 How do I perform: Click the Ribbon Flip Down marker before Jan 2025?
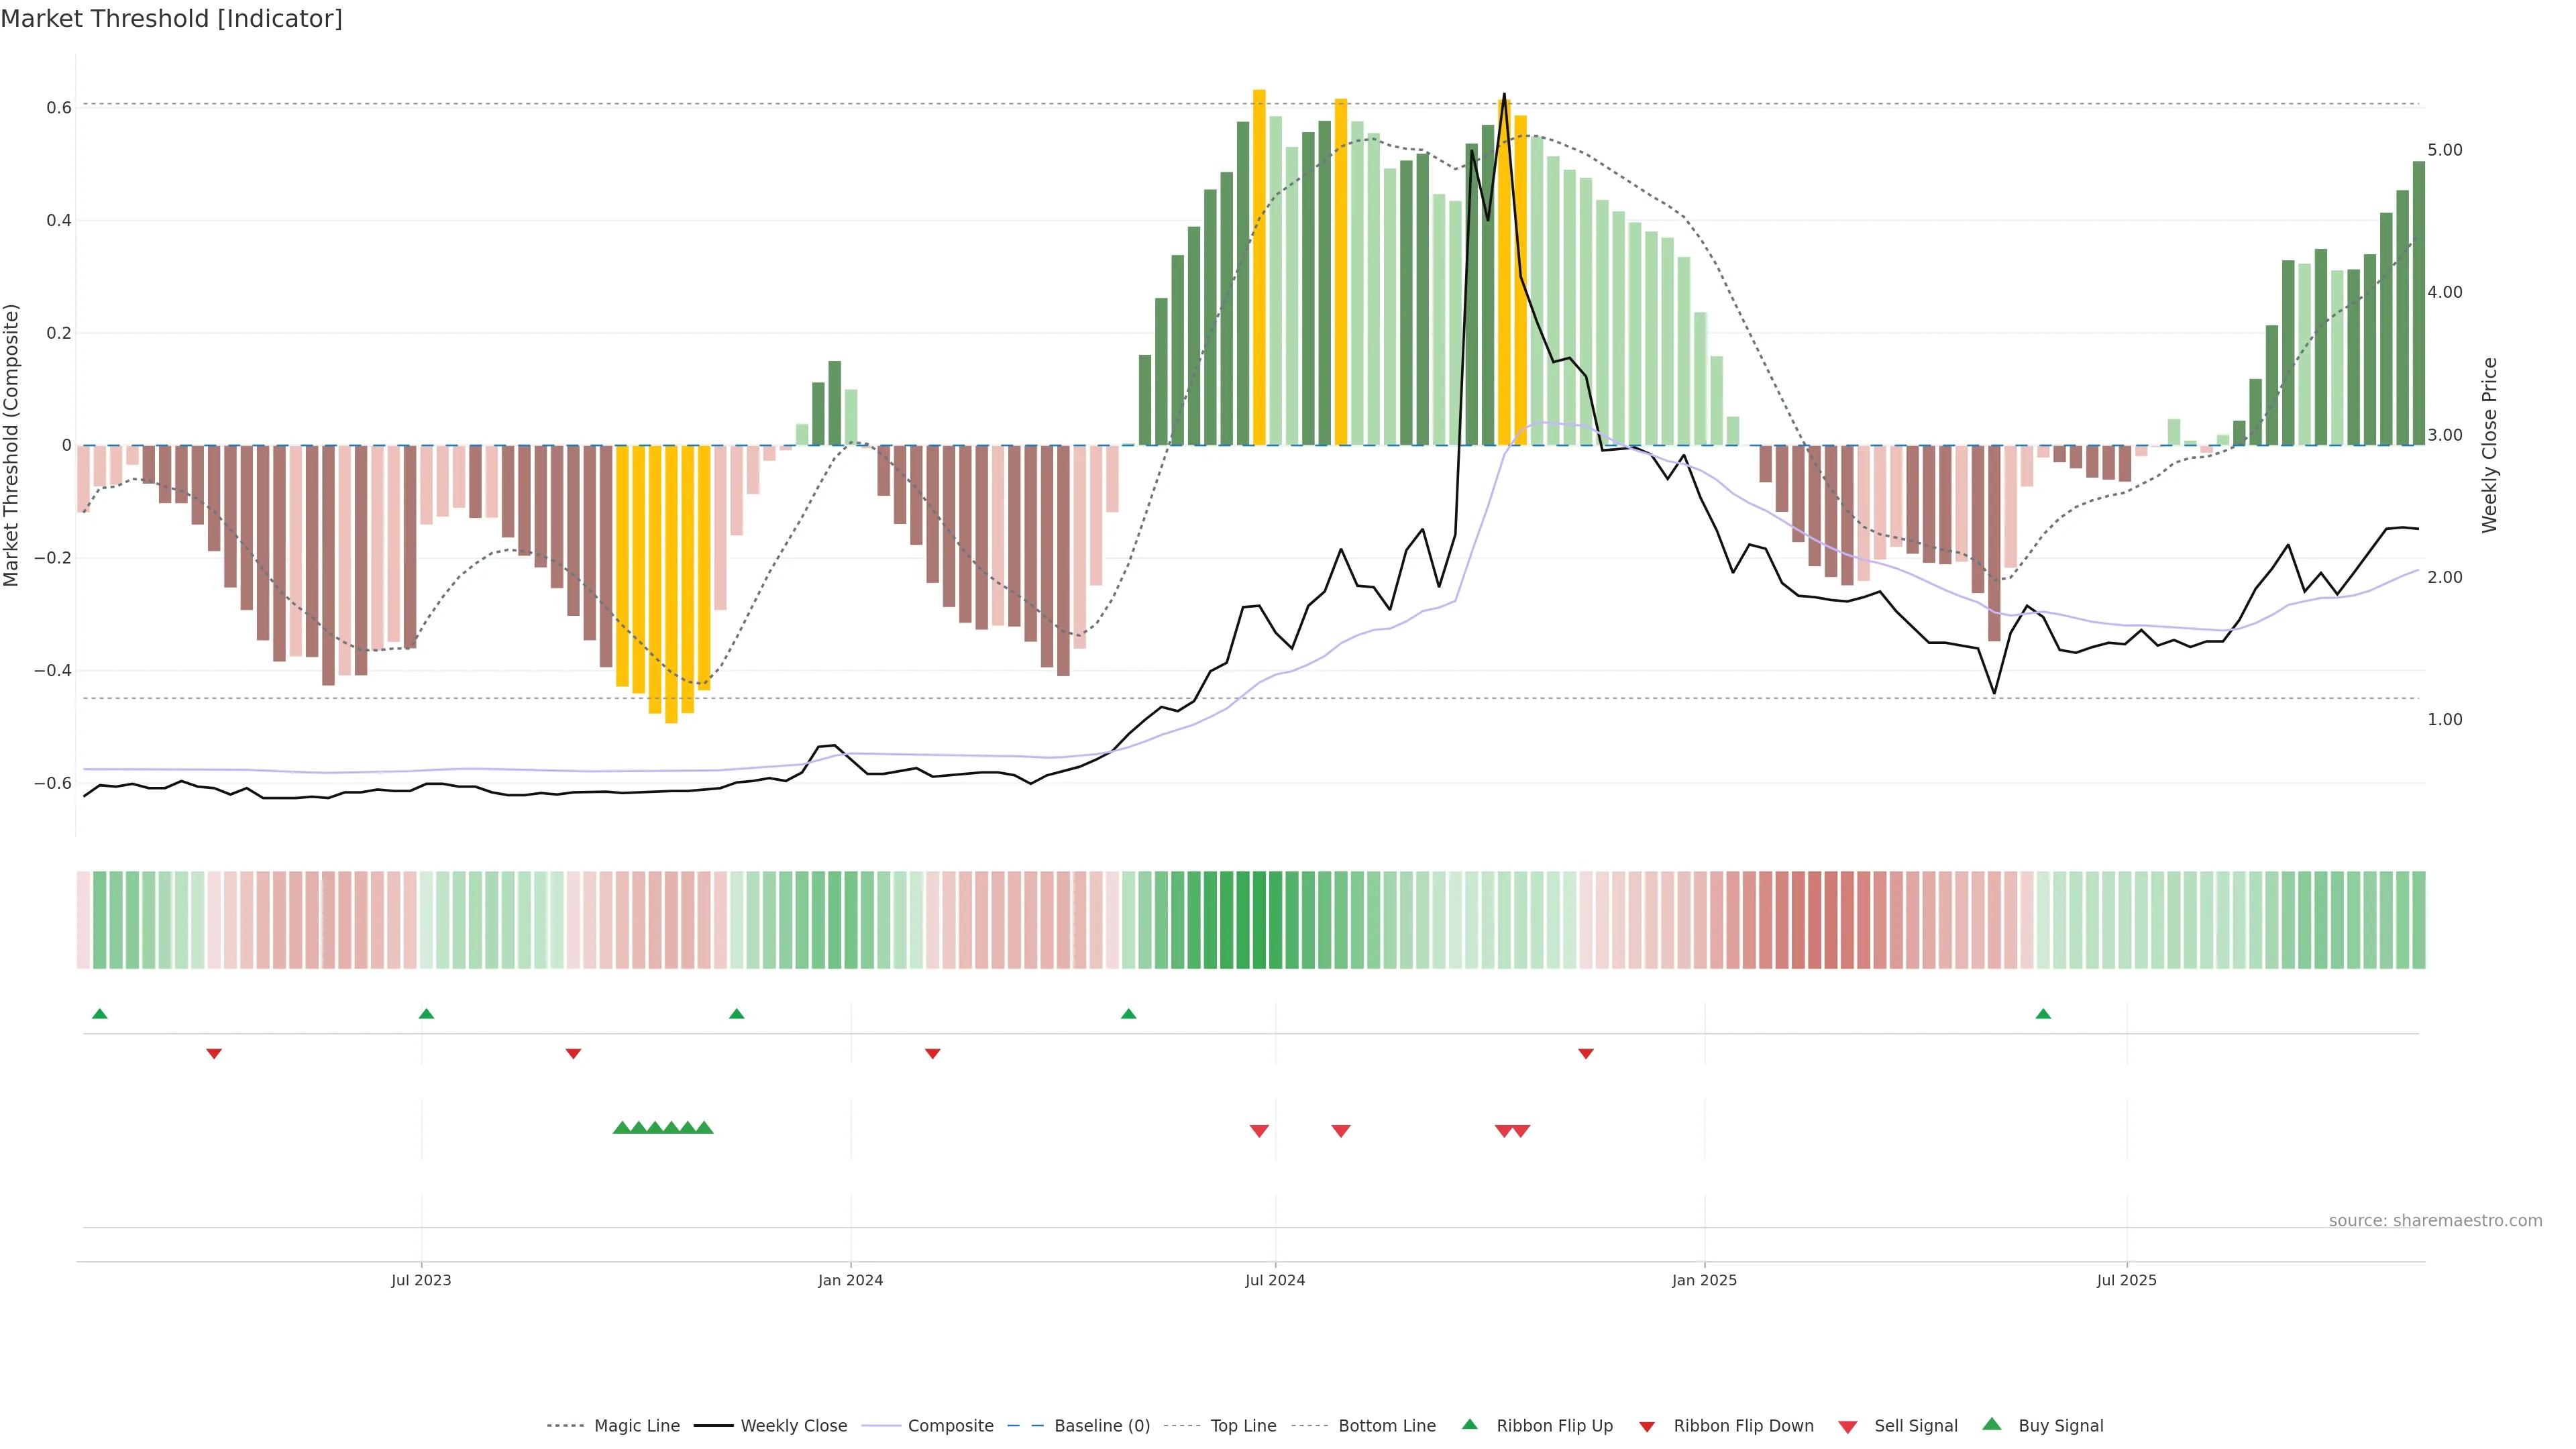tap(1586, 1053)
